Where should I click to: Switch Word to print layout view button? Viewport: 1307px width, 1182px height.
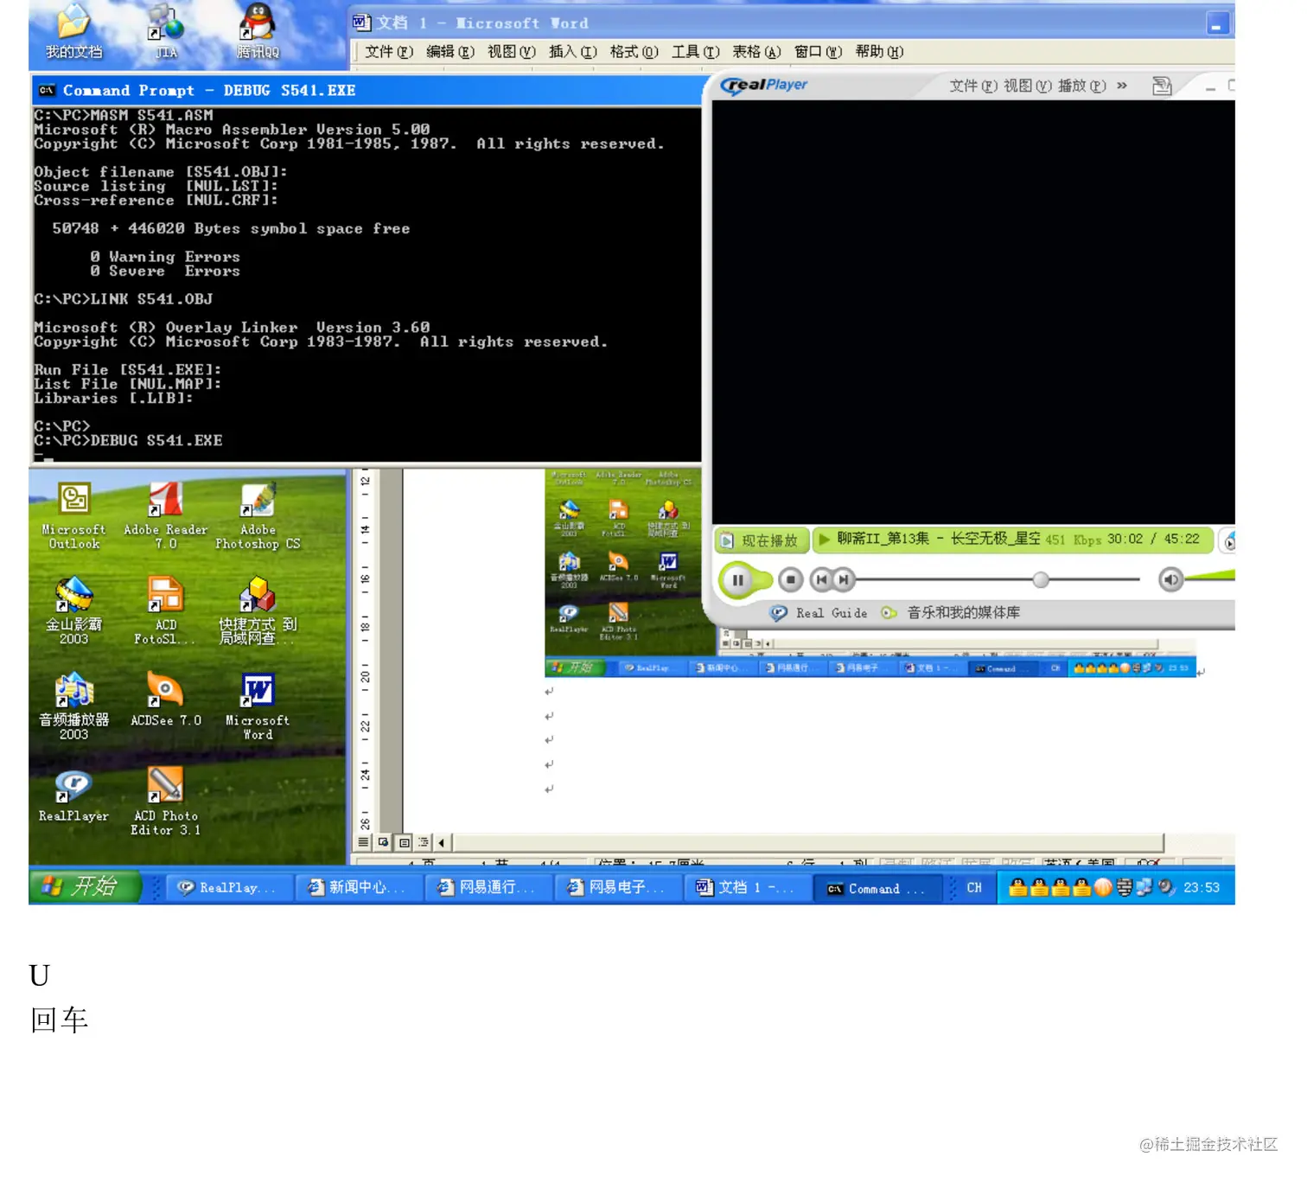coord(404,842)
